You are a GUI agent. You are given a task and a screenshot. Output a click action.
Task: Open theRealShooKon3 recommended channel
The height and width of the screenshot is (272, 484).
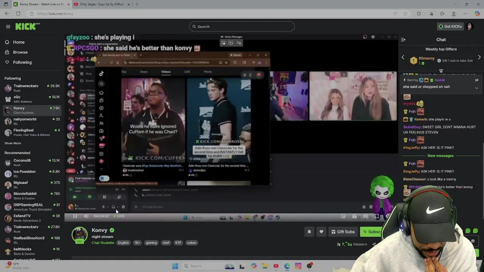click(x=32, y=240)
